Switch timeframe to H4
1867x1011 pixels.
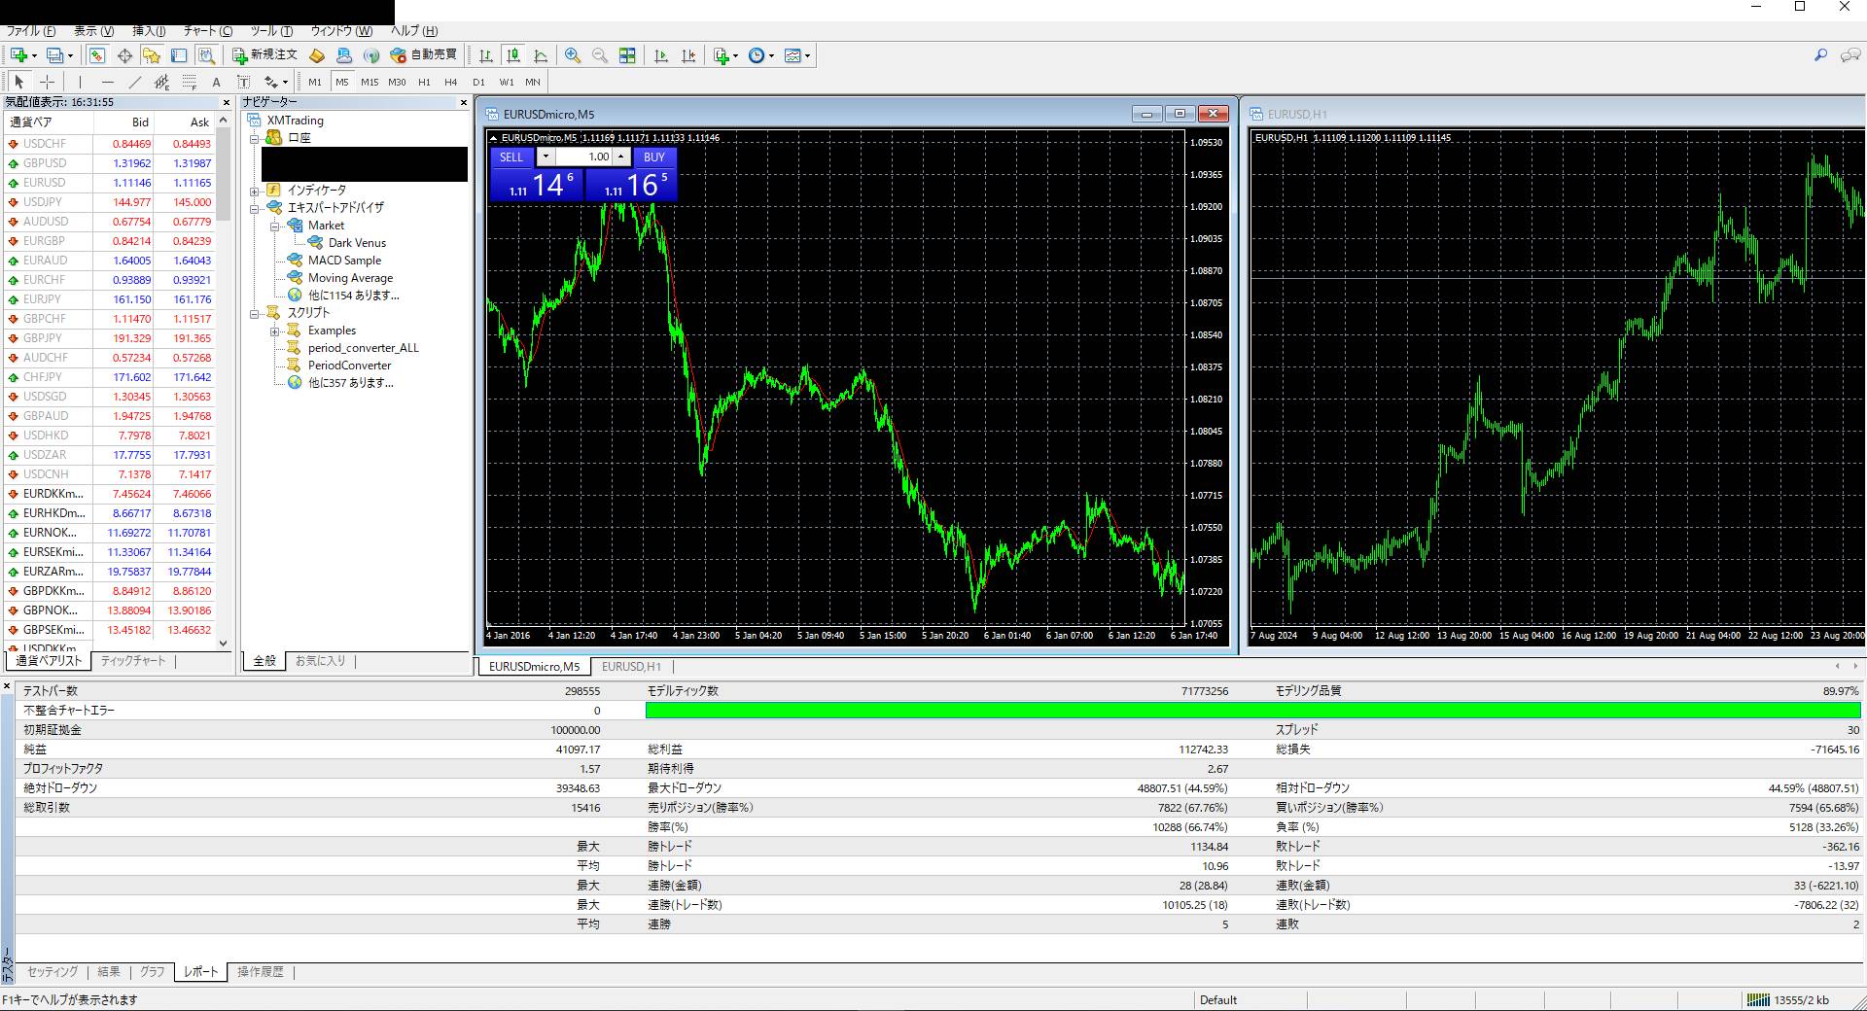tap(451, 82)
